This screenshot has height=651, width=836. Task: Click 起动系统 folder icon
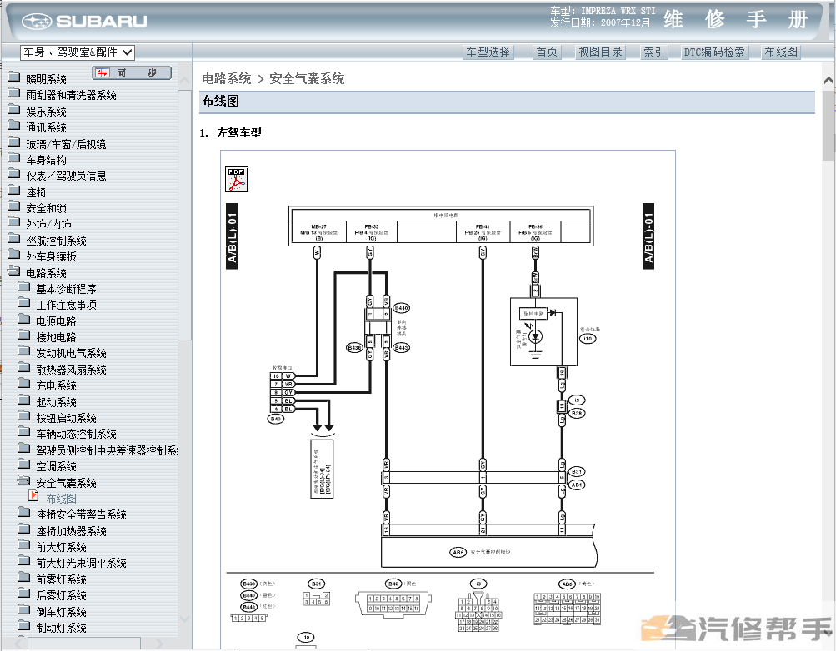pos(24,401)
